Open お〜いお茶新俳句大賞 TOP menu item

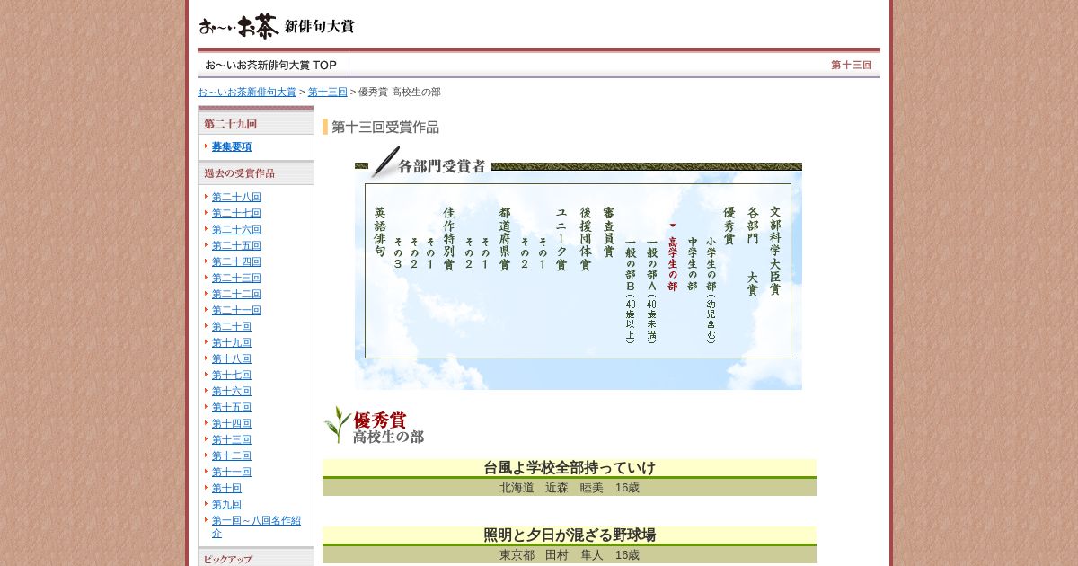click(271, 65)
